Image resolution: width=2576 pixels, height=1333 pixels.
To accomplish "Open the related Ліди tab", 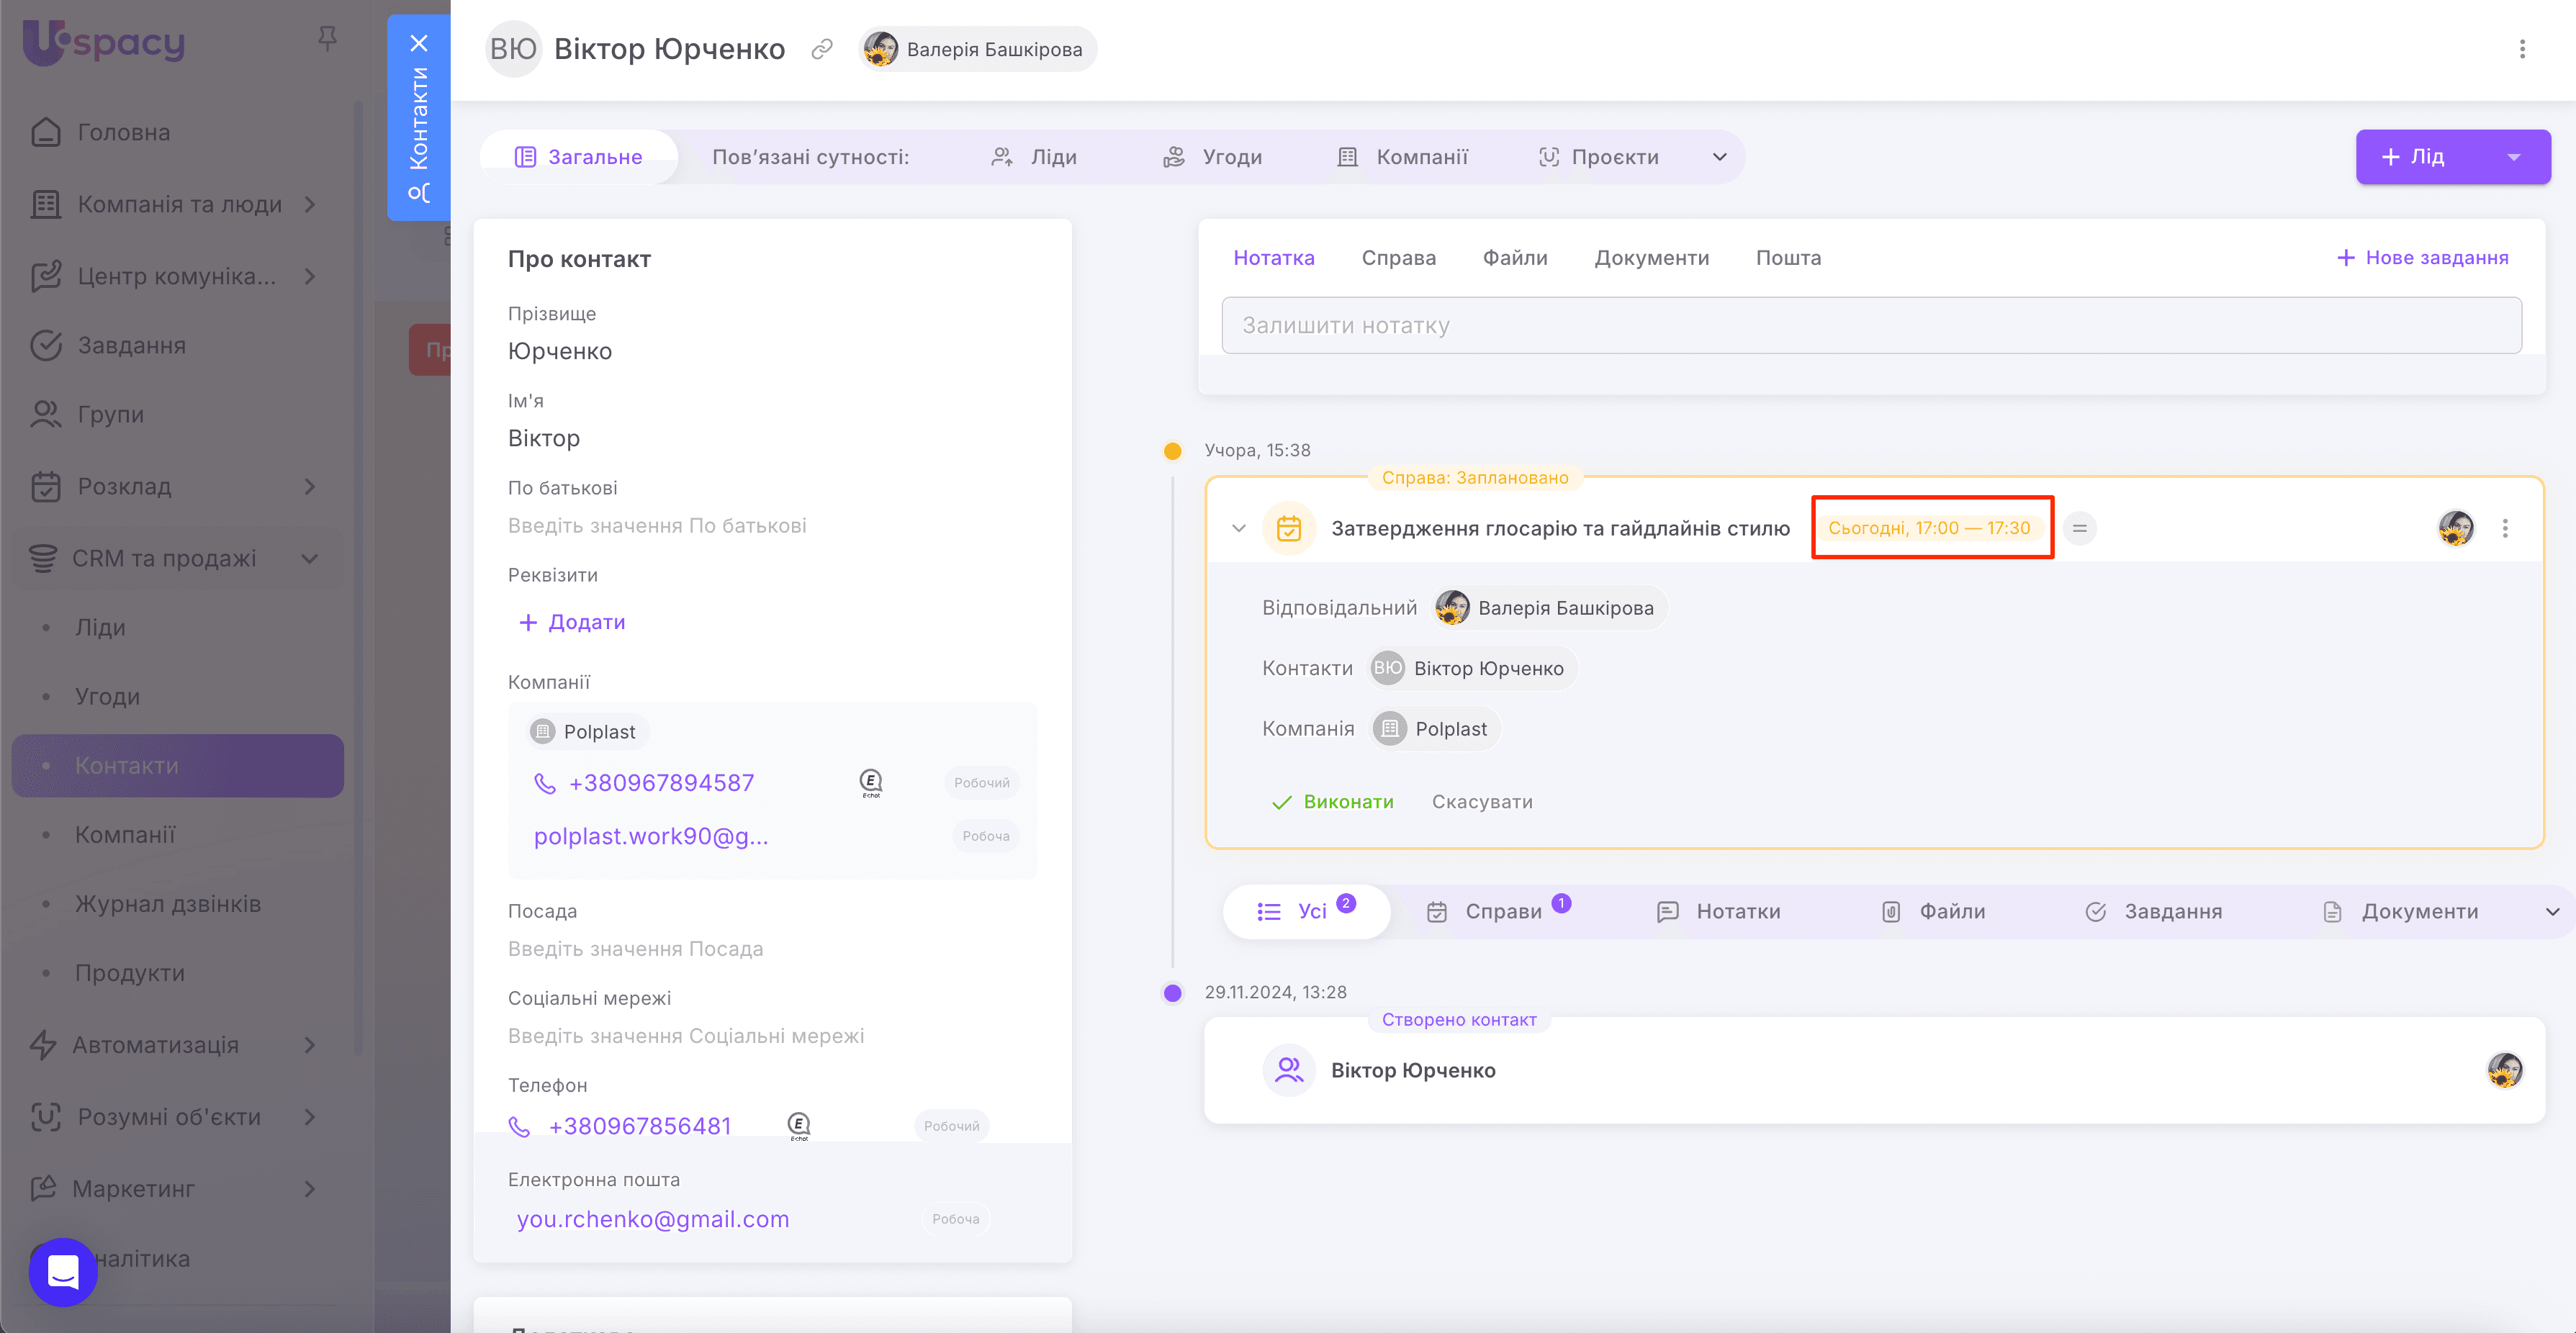I will click(x=1034, y=157).
